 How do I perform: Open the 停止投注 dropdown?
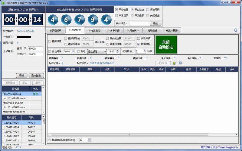[97, 51]
